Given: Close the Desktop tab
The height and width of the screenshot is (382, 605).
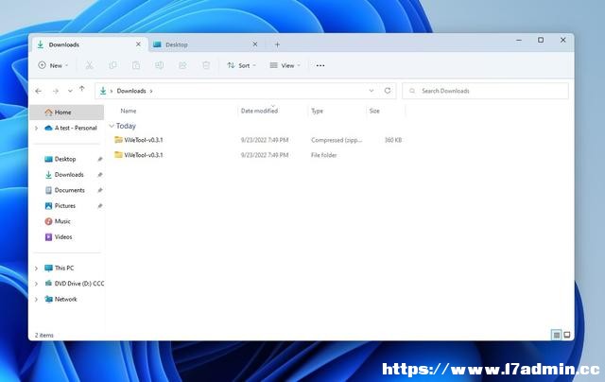Looking at the screenshot, I should (255, 44).
